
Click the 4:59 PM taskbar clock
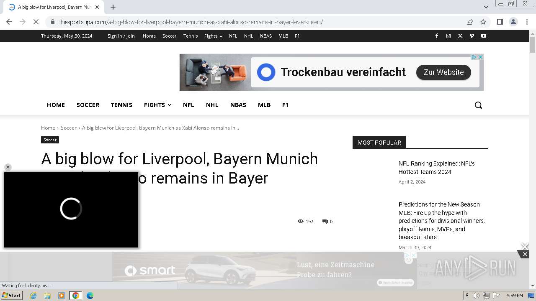pyautogui.click(x=514, y=296)
